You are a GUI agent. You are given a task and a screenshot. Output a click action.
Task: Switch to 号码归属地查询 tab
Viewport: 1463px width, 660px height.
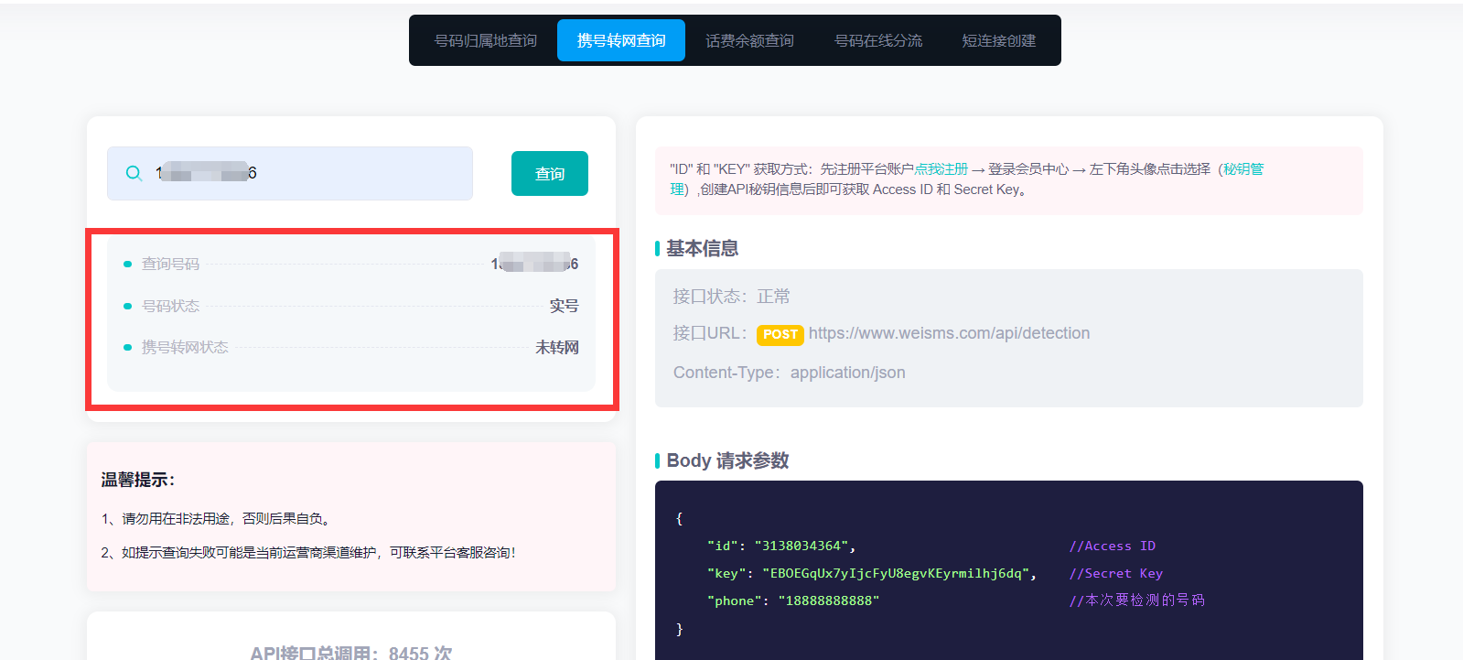tap(485, 41)
